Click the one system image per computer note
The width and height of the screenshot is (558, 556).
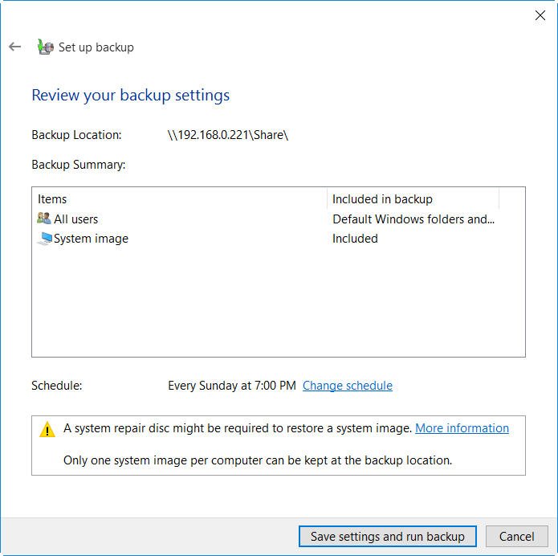coord(258,460)
